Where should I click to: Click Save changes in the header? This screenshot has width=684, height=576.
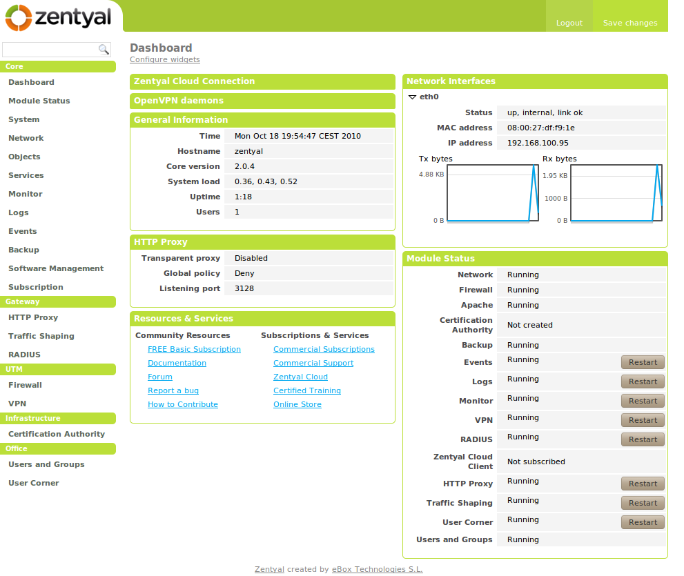630,23
